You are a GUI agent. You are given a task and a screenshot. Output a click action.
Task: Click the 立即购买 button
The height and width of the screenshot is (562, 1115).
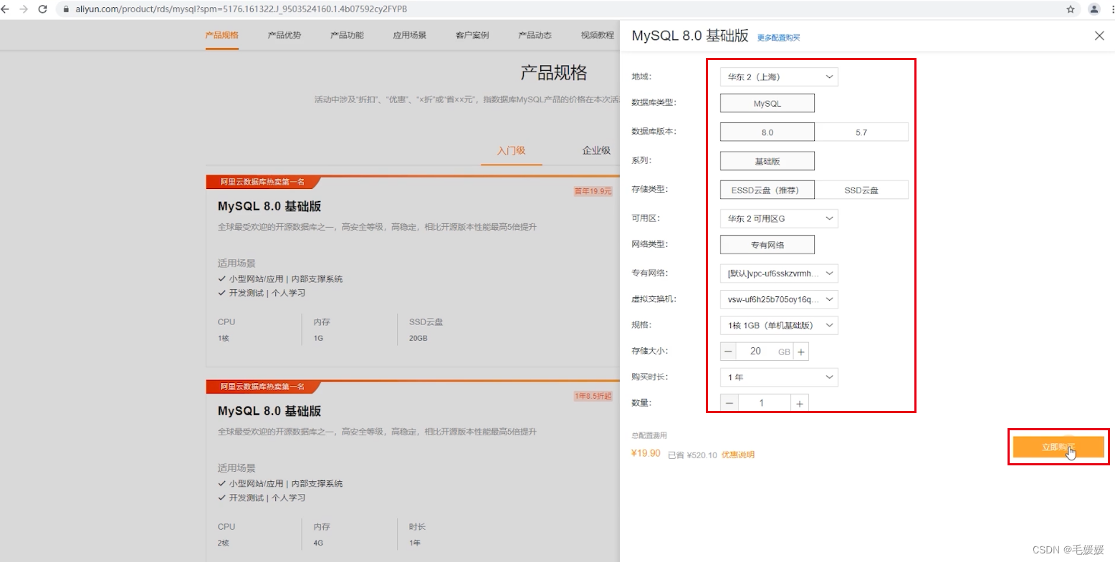point(1058,447)
